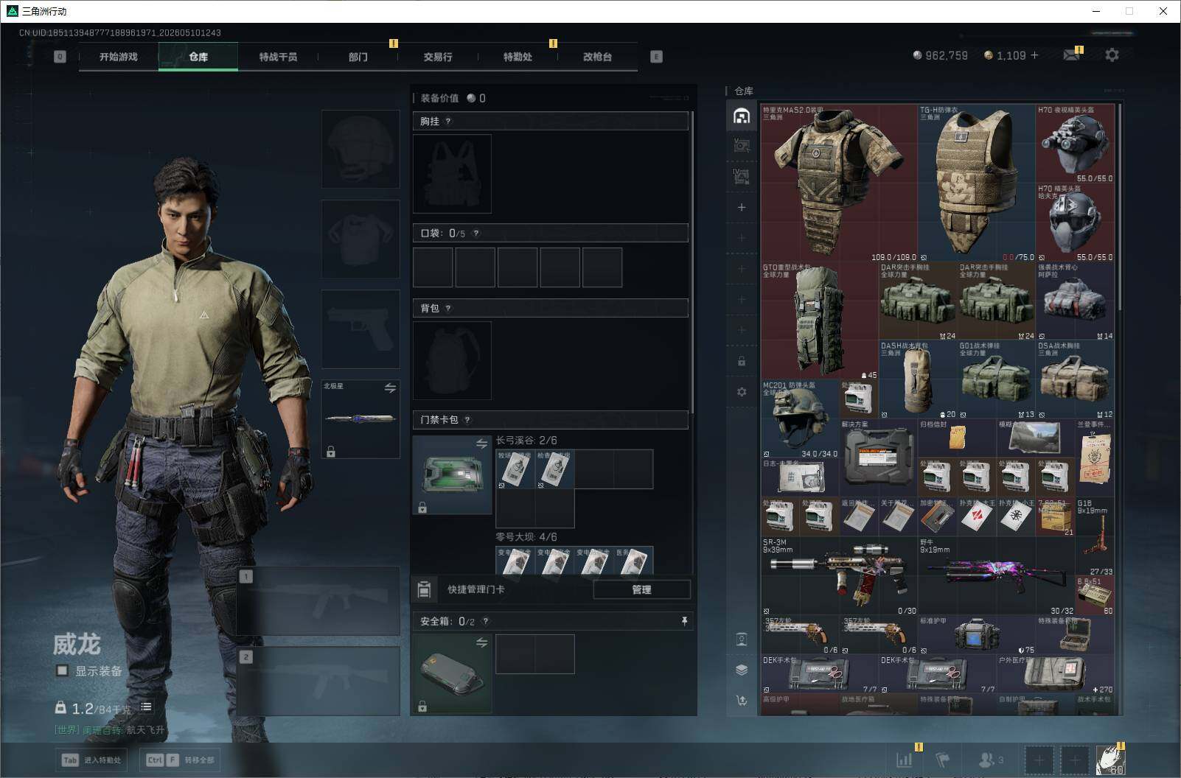Swap the key card case
Viewport: 1181px width, 778px height.
(x=481, y=444)
